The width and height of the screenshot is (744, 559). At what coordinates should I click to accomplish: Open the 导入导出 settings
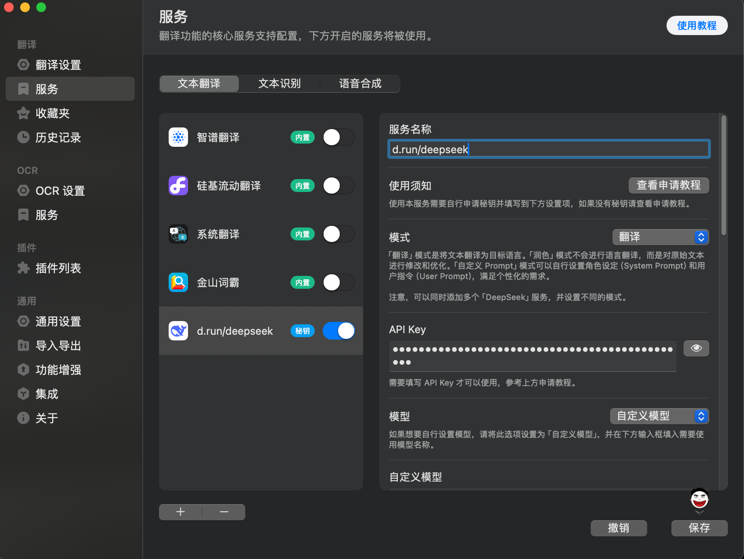[x=58, y=345]
